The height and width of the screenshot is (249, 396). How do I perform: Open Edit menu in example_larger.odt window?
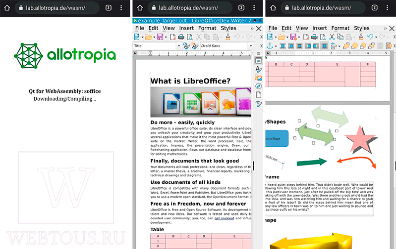(153, 28)
